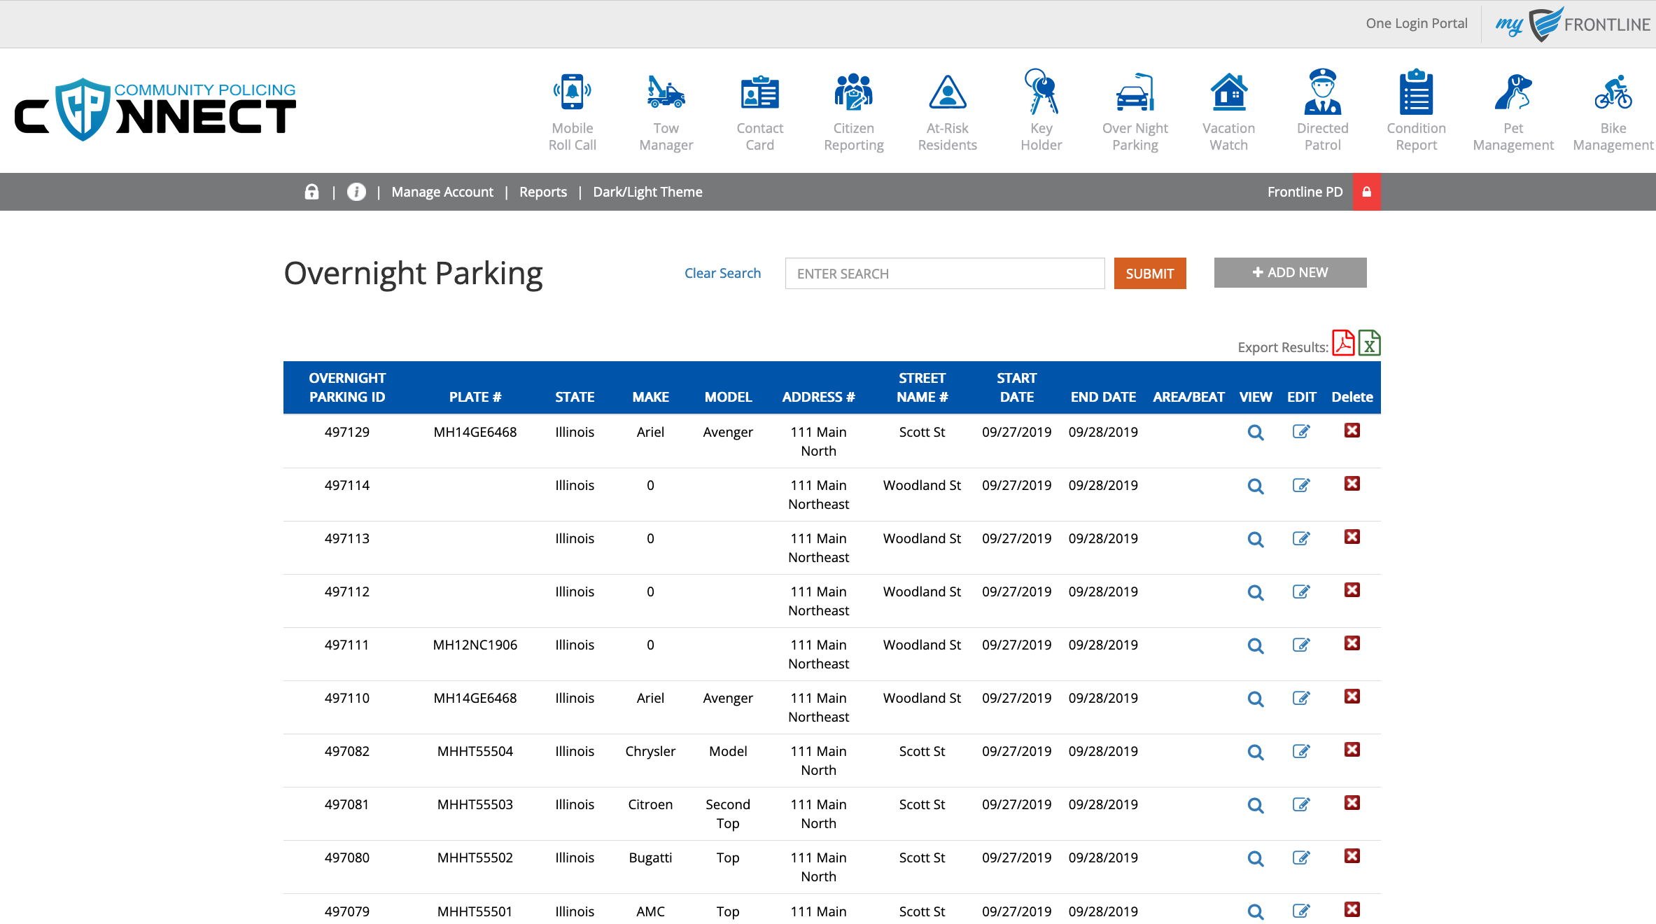Edit parking record 497114
1656x924 pixels.
tap(1301, 485)
